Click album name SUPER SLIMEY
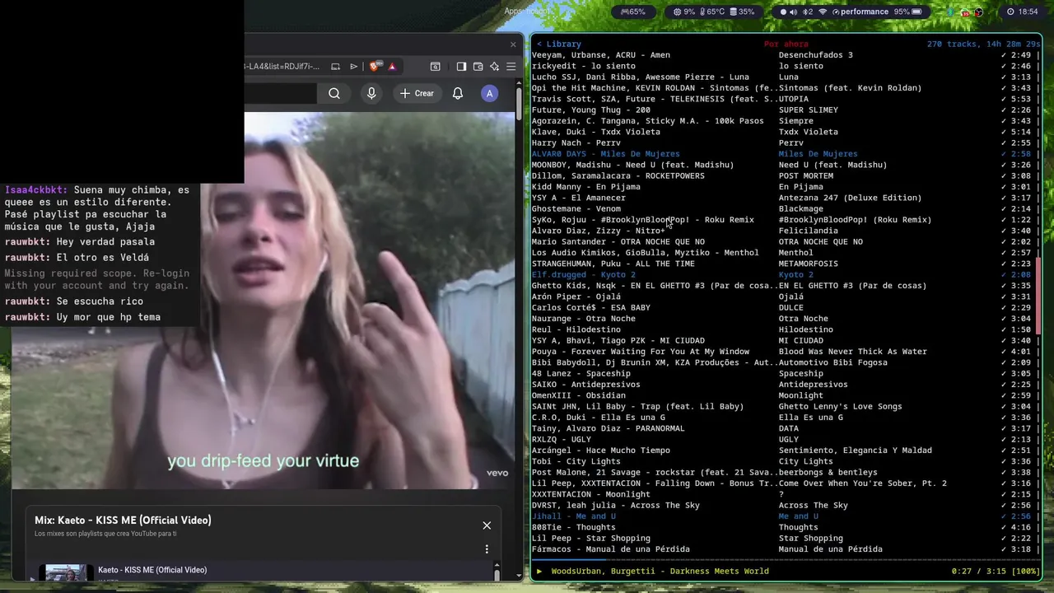The image size is (1054, 593). tap(808, 110)
